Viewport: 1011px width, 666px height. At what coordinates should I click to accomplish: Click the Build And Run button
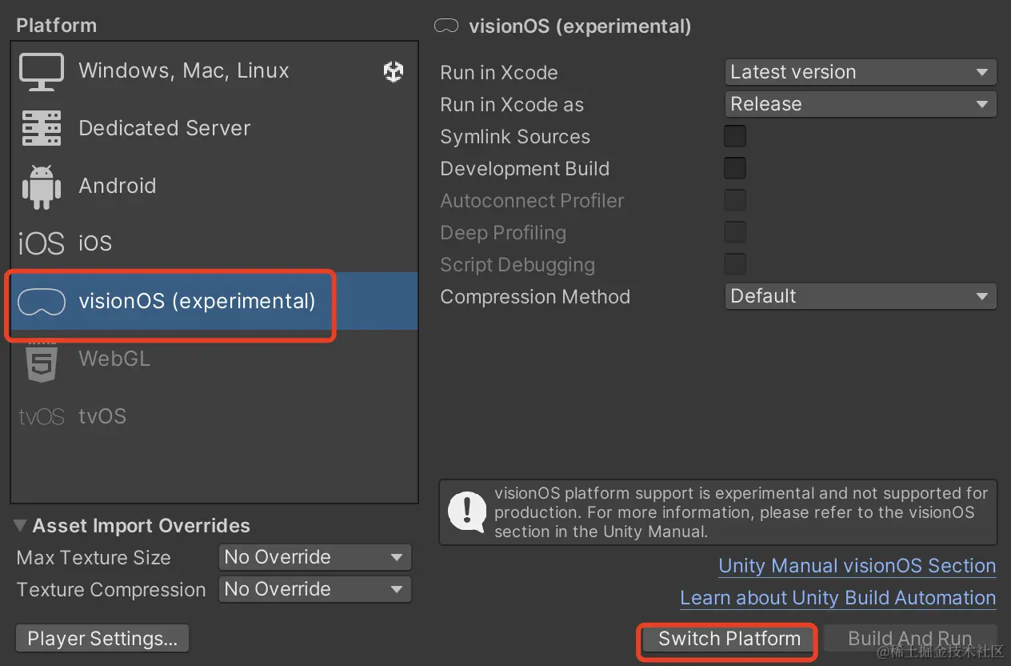pos(910,639)
